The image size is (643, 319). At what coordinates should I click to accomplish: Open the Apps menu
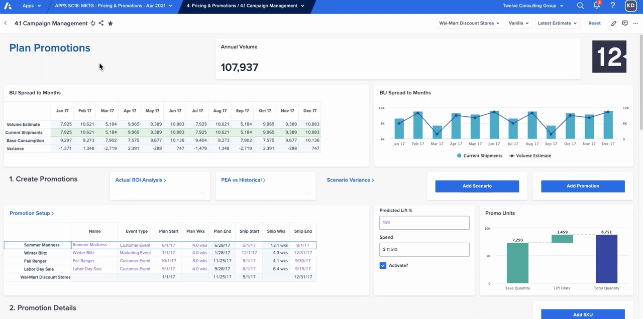click(x=30, y=6)
